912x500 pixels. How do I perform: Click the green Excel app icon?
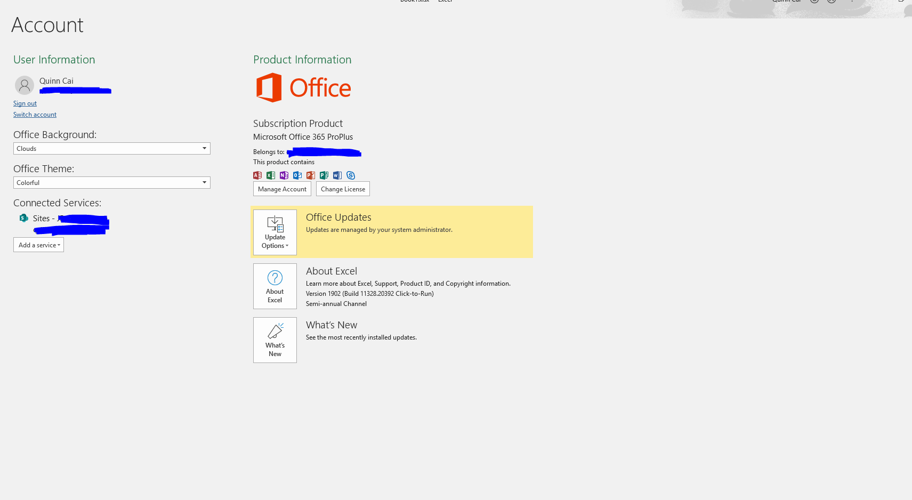pos(271,175)
